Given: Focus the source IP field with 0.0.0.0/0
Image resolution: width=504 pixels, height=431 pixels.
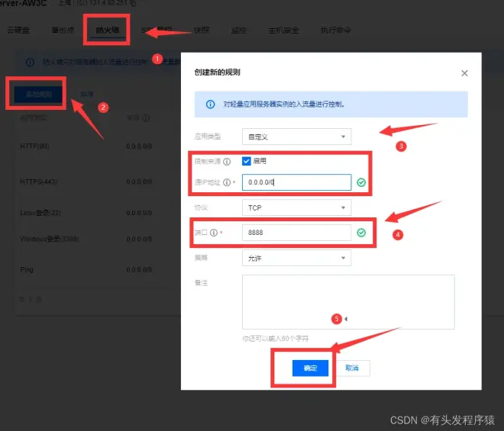Looking at the screenshot, I should click(x=296, y=182).
